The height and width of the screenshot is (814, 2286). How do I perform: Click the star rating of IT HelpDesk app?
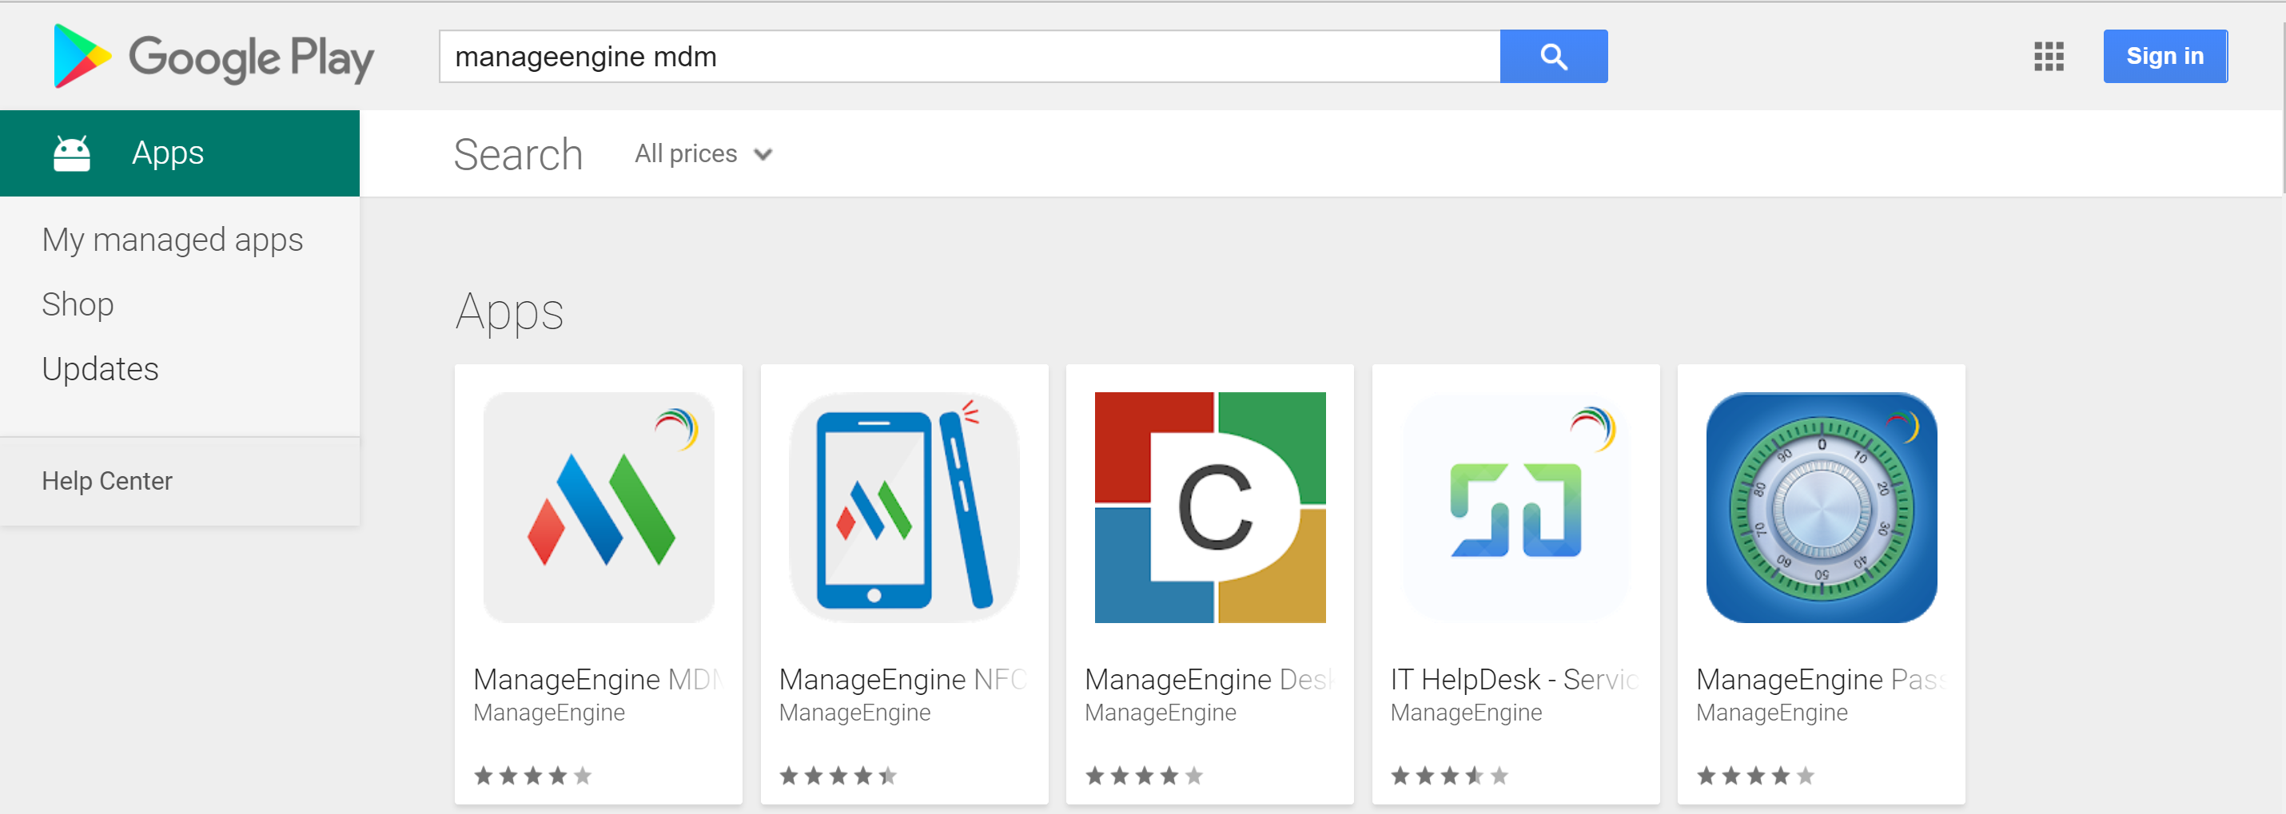1449,776
